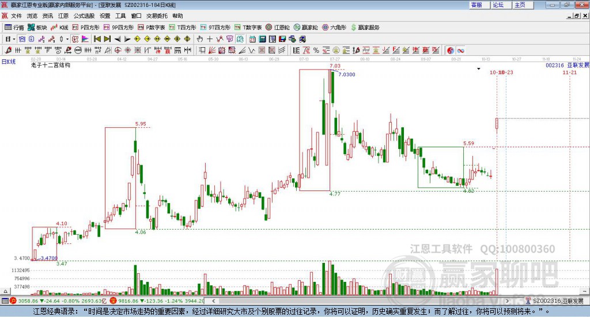Toggle the yin-yang icon

[450, 50]
